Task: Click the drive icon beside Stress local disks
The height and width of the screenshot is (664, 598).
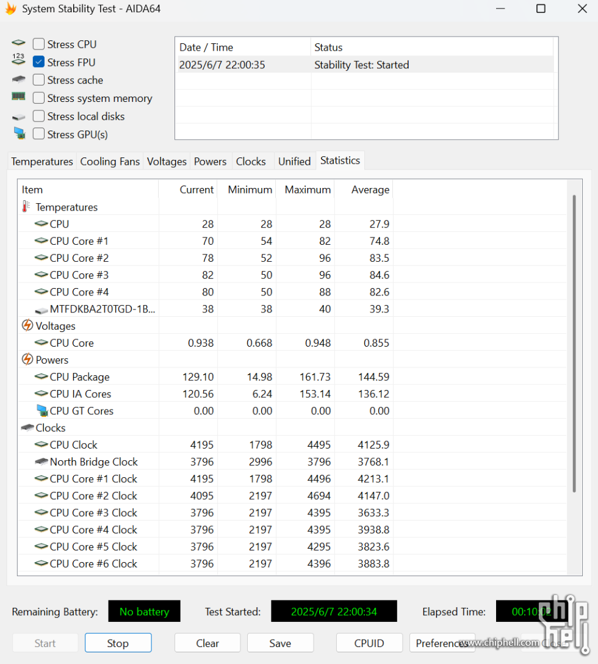Action: pyautogui.click(x=18, y=117)
